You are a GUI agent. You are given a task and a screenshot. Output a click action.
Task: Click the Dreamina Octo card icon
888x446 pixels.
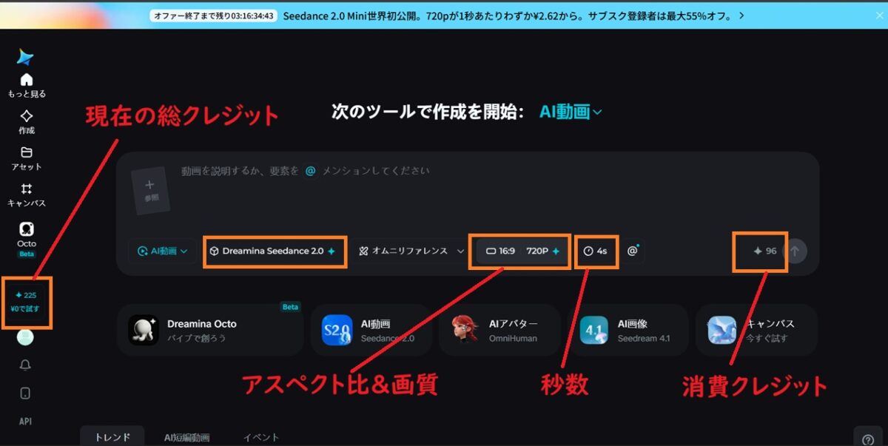pos(143,331)
